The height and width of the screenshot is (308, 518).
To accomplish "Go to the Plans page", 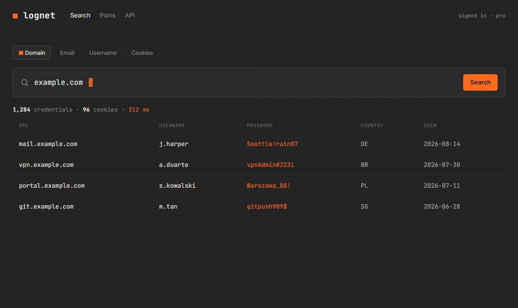I will 108,16.
